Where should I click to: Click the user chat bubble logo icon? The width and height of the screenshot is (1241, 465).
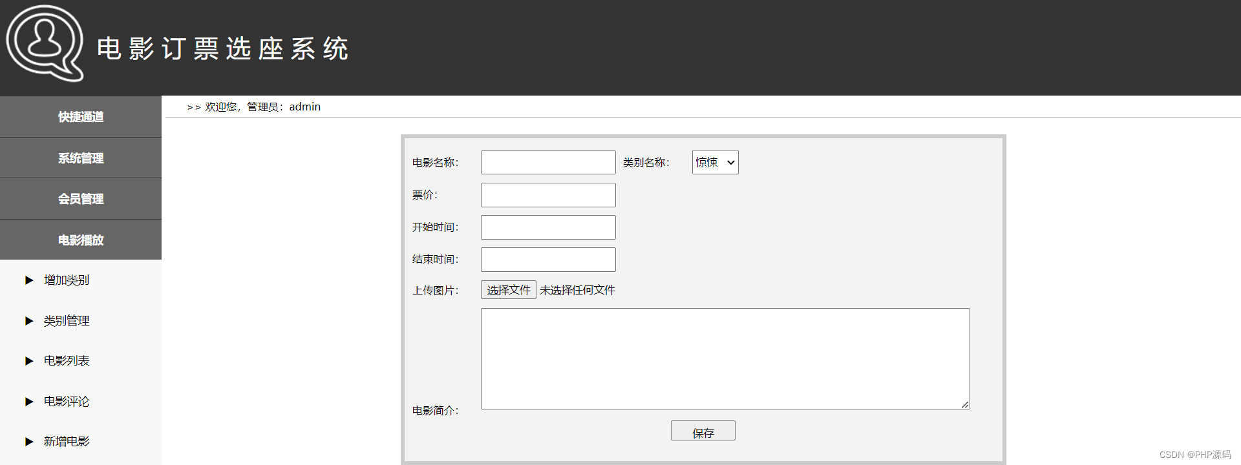click(45, 44)
